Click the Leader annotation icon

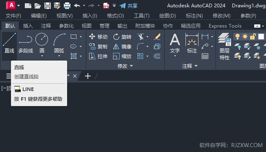205,46
